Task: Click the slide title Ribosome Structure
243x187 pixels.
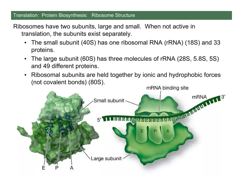Action: [113, 15]
